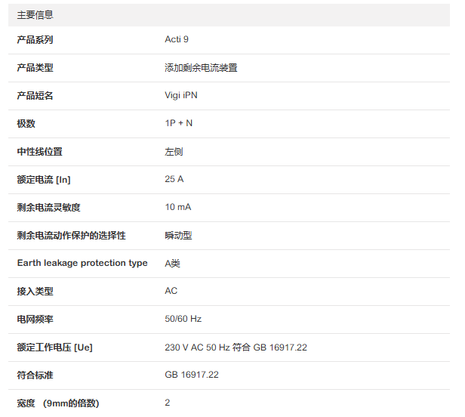Click the value 50/60 Hz
The height and width of the screenshot is (417, 465).
click(x=183, y=319)
